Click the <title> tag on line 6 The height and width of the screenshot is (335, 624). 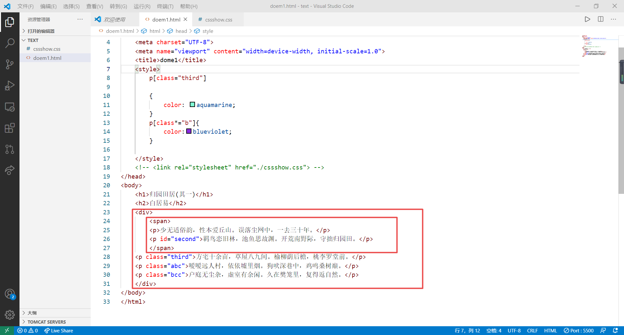pyautogui.click(x=148, y=60)
